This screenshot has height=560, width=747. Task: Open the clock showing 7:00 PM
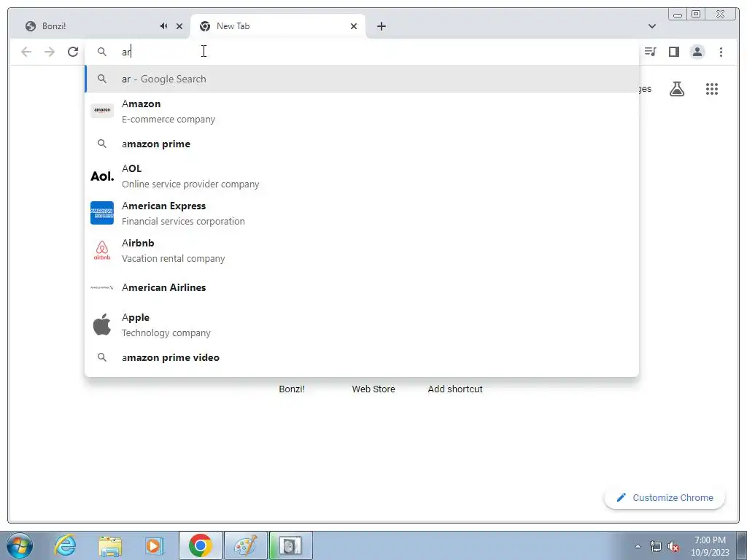coord(710,546)
